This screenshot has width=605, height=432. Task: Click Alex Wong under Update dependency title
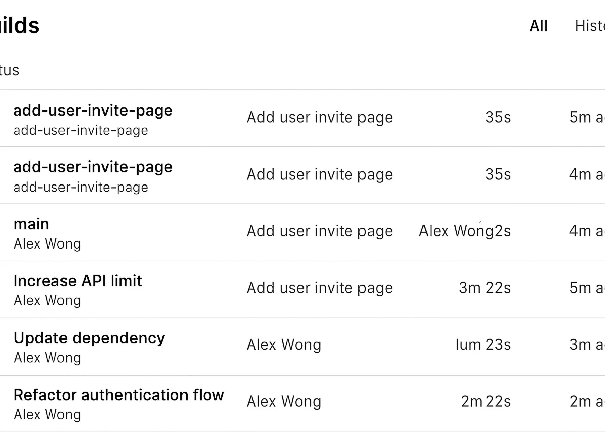pos(47,358)
